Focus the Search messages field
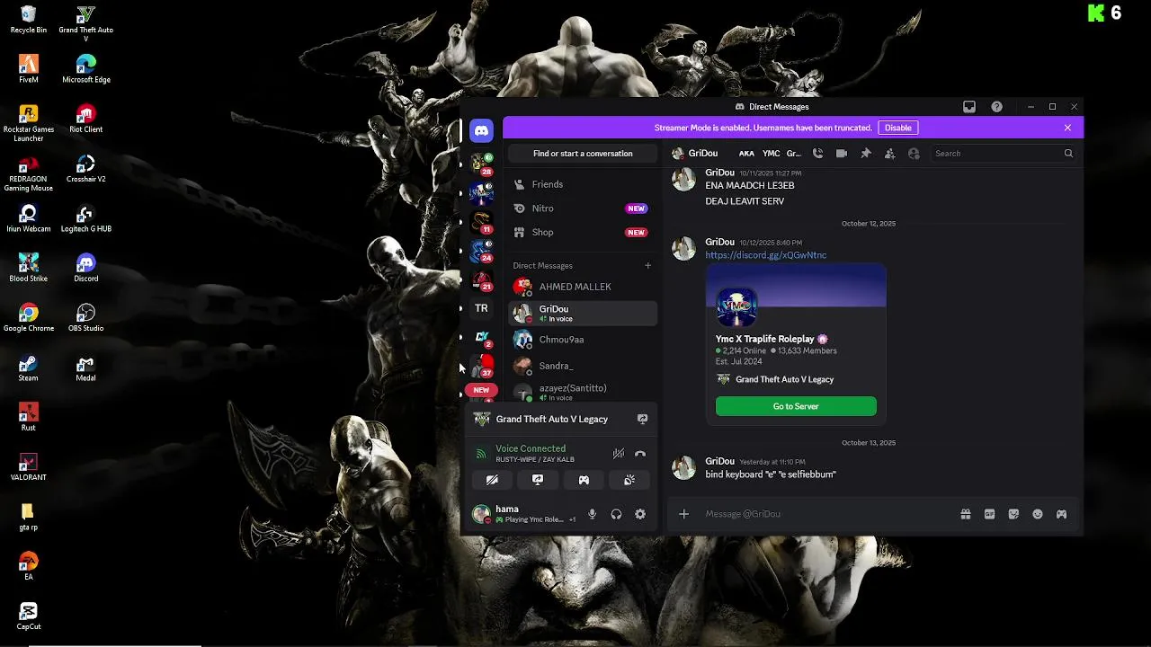Viewport: 1151px width, 647px height. 1004,154
